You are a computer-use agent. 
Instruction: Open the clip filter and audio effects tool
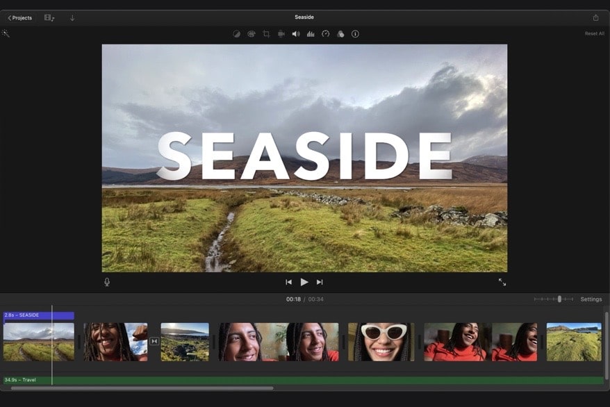coord(340,34)
